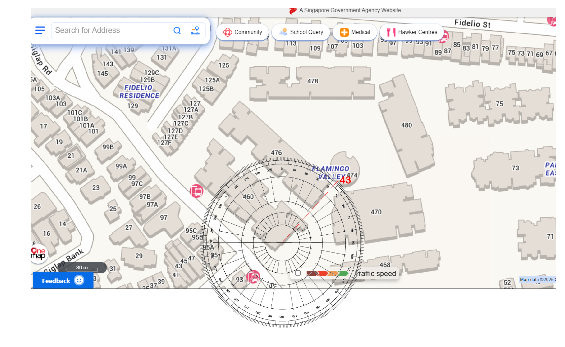This screenshot has height=347, width=565.
Task: Click the magnifier search icon
Action: 177,31
